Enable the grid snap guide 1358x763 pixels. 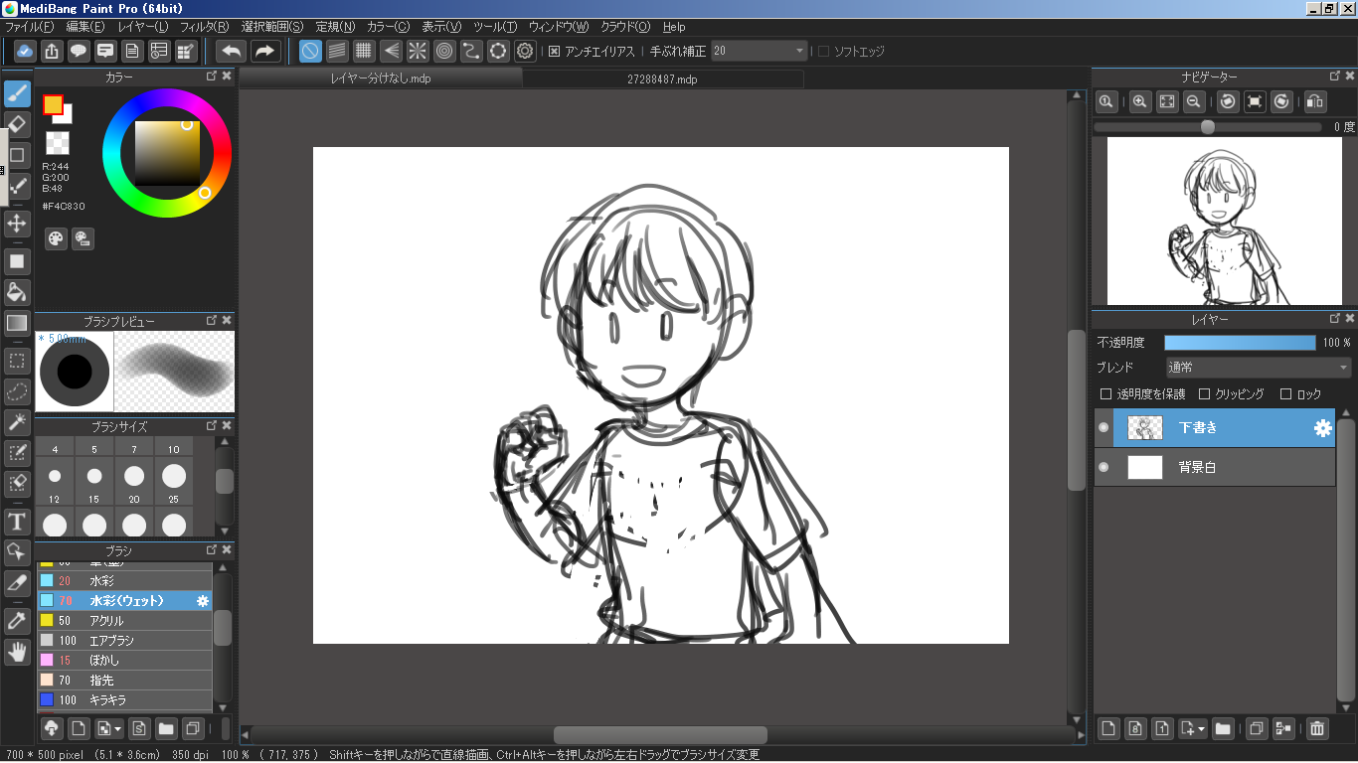coord(364,51)
